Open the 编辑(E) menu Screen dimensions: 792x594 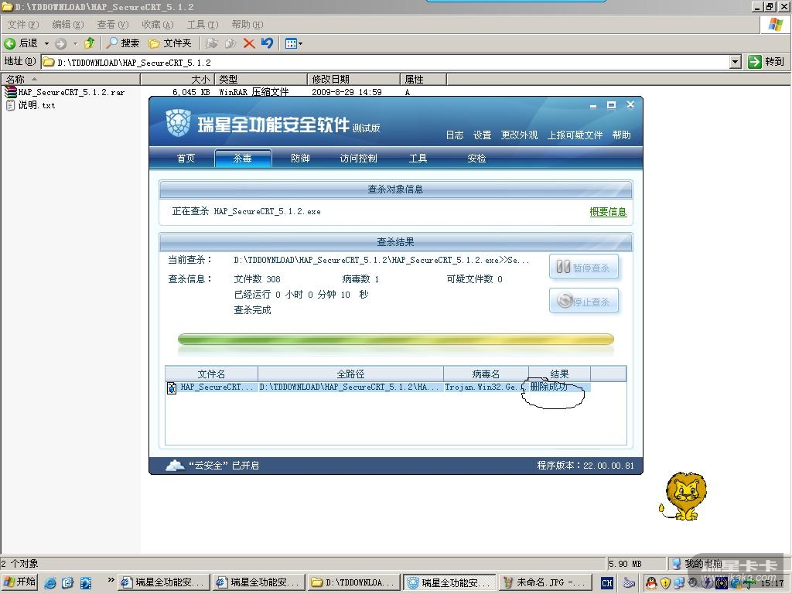[x=68, y=24]
